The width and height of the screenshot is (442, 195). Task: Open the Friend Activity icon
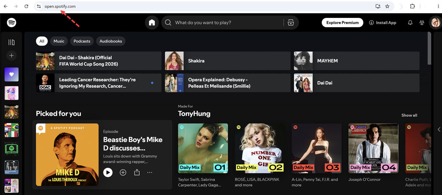[x=422, y=23]
